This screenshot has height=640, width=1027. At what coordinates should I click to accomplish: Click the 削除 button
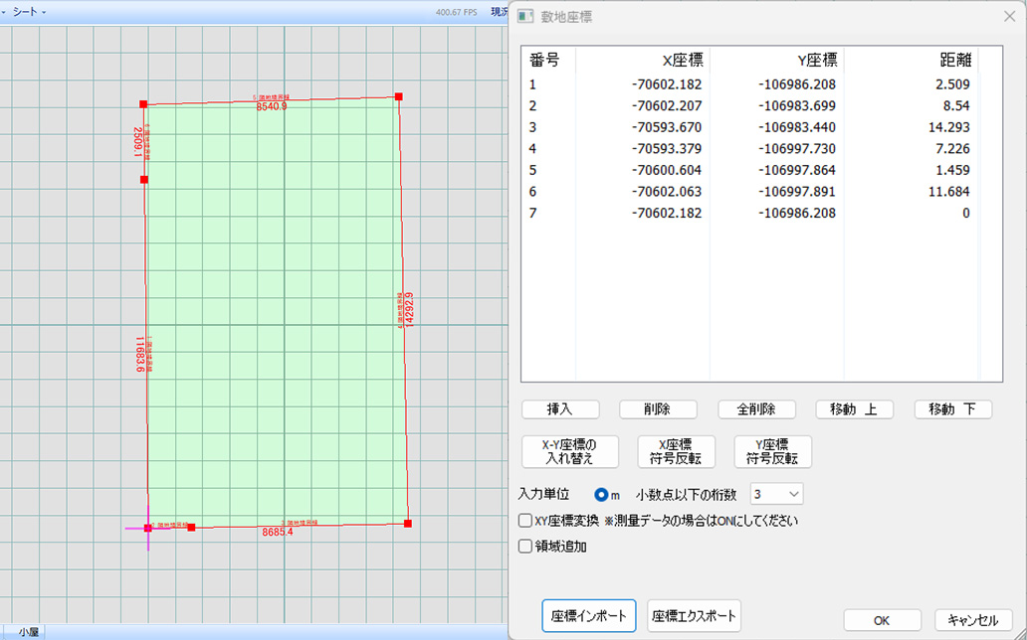coord(658,409)
